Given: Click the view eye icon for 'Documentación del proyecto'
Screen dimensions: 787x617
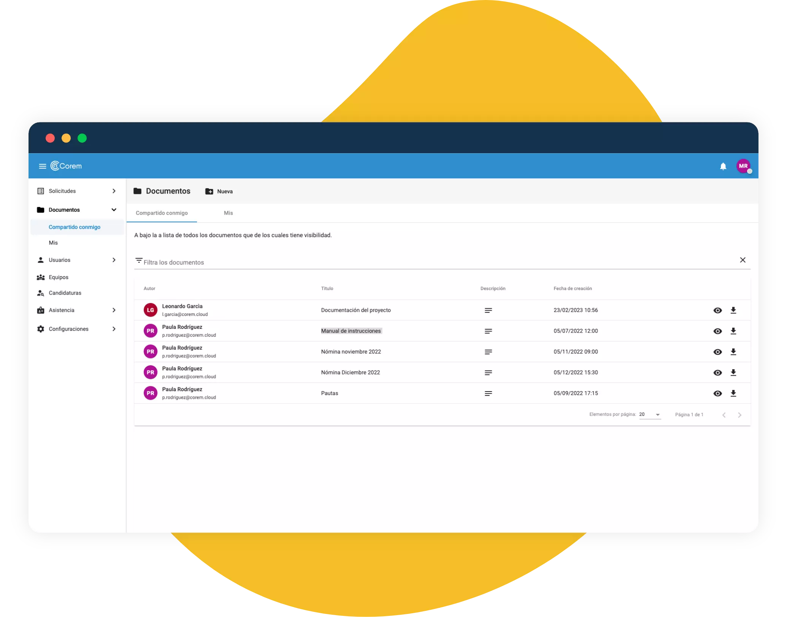Looking at the screenshot, I should 717,310.
